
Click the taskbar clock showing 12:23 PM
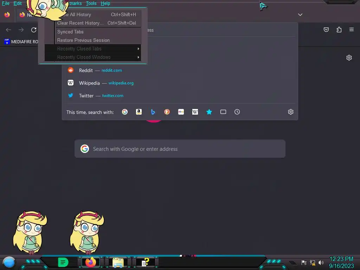coord(341,259)
